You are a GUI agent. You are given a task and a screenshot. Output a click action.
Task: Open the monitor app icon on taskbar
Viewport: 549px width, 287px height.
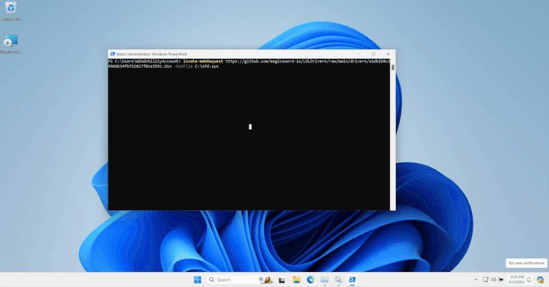tap(324, 279)
